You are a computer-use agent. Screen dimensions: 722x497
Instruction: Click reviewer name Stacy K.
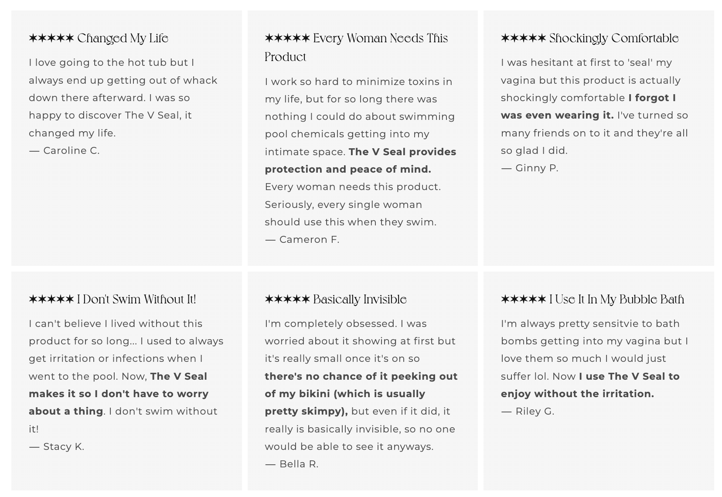(64, 447)
